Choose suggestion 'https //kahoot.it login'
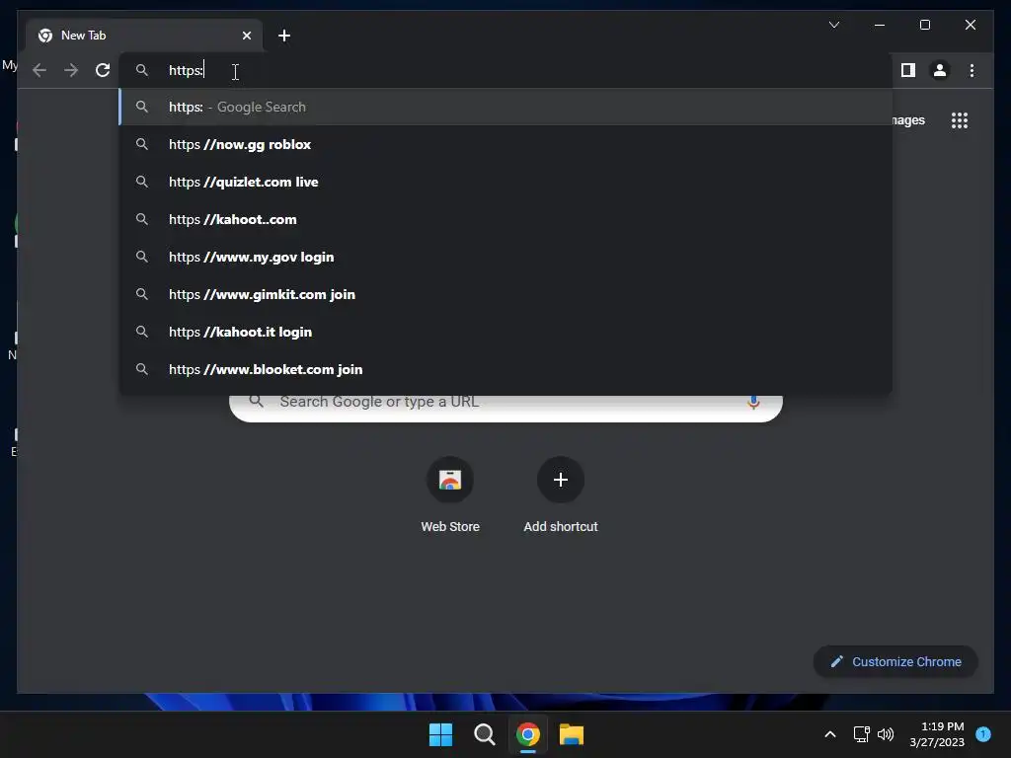Screen dimensions: 1011x758 (x=506, y=332)
